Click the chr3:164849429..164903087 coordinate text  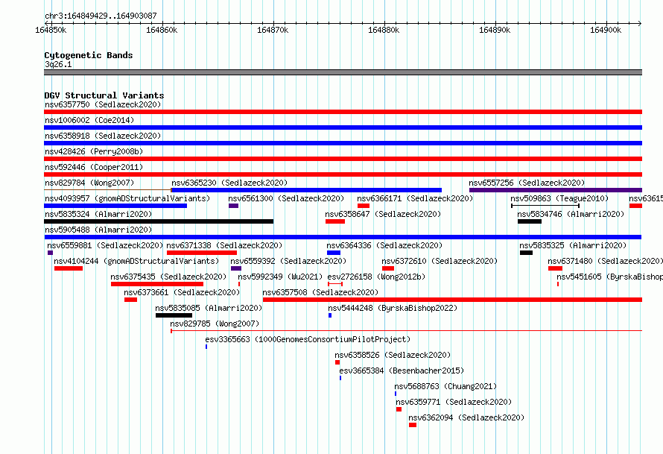101,16
